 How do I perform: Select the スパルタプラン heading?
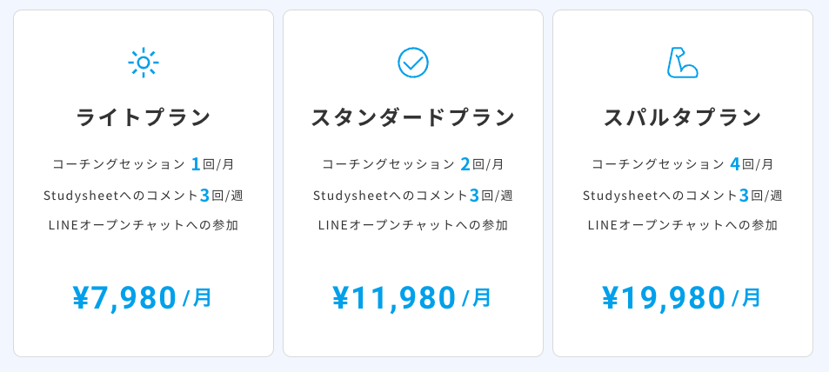[683, 117]
